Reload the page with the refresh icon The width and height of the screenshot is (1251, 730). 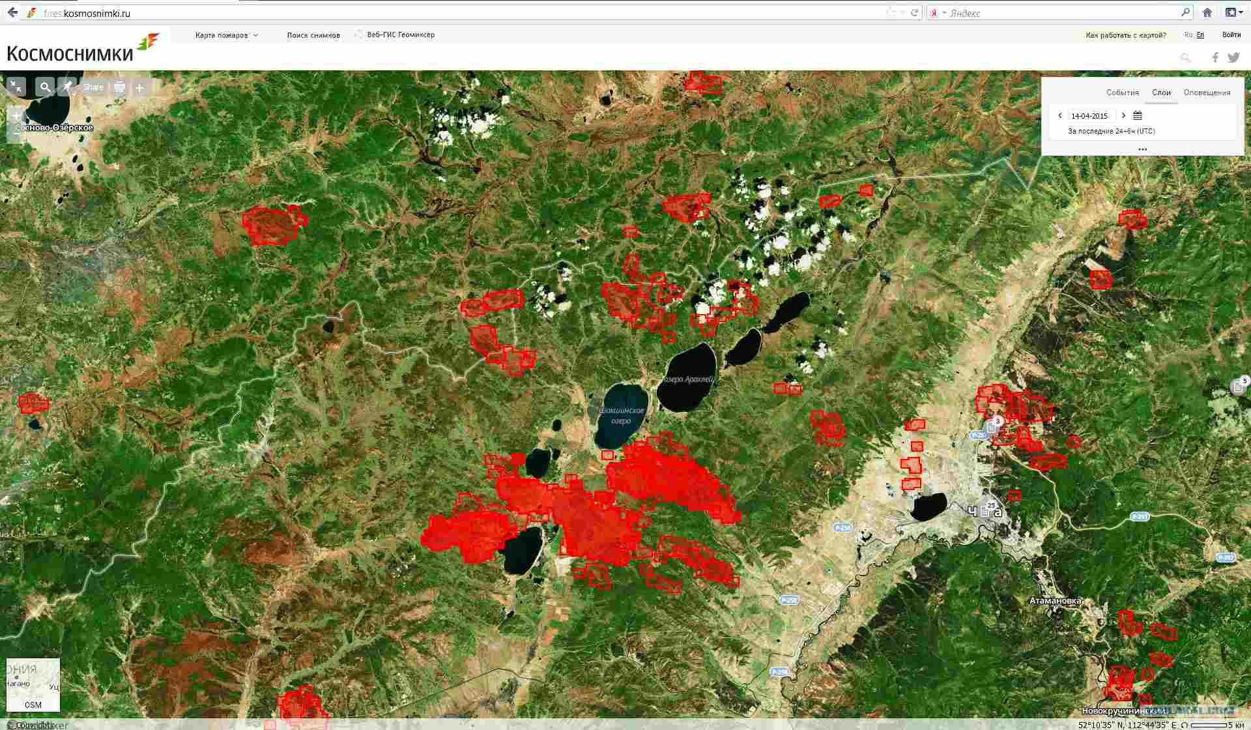click(x=915, y=12)
